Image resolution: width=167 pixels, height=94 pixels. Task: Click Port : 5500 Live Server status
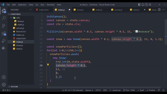point(129,90)
